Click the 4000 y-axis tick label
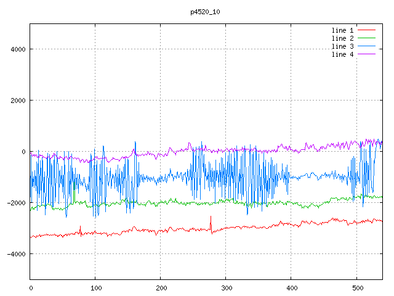The width and height of the screenshot is (394, 296). point(17,49)
